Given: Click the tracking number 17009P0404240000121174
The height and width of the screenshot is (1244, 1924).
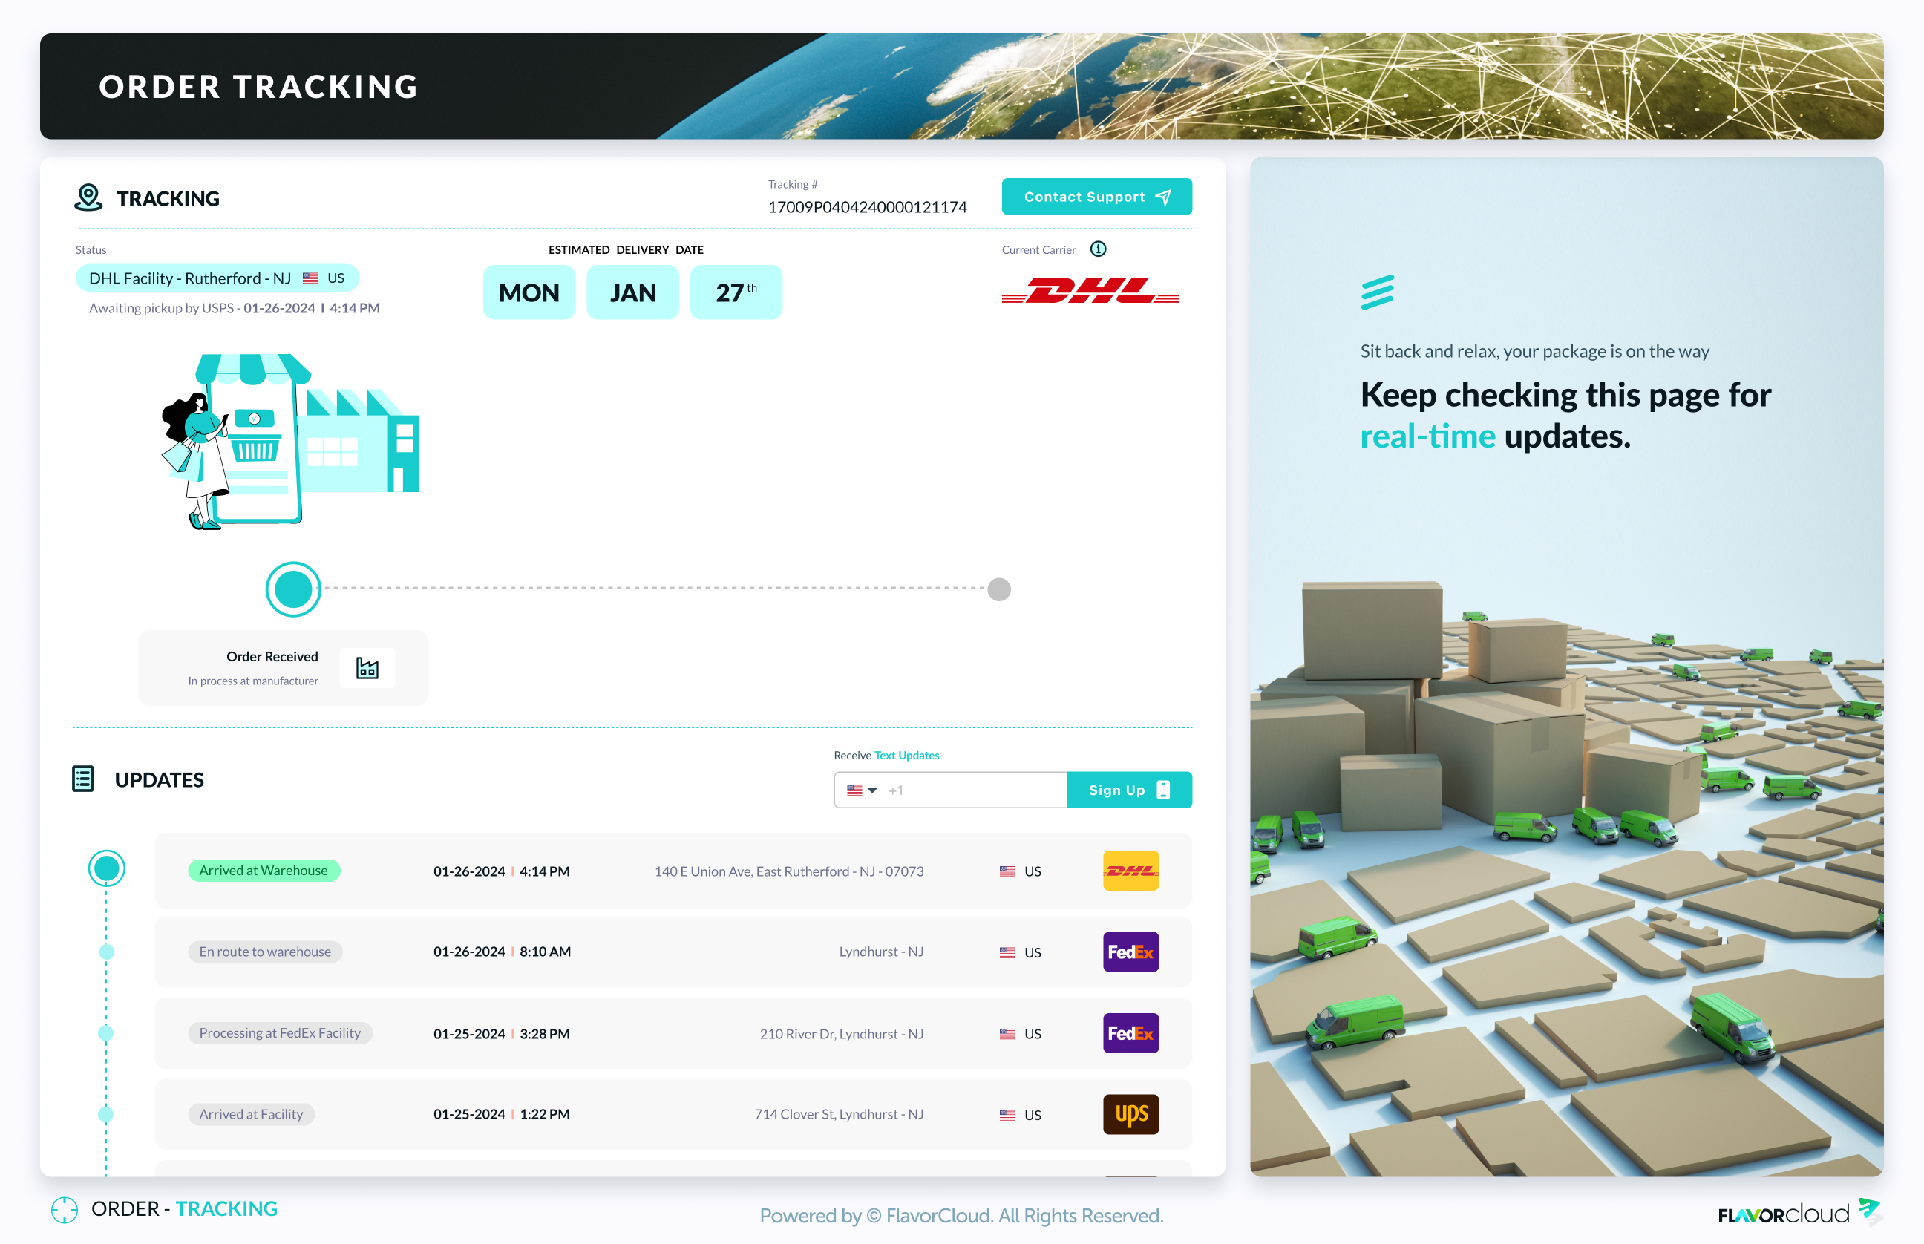Looking at the screenshot, I should pyautogui.click(x=867, y=207).
